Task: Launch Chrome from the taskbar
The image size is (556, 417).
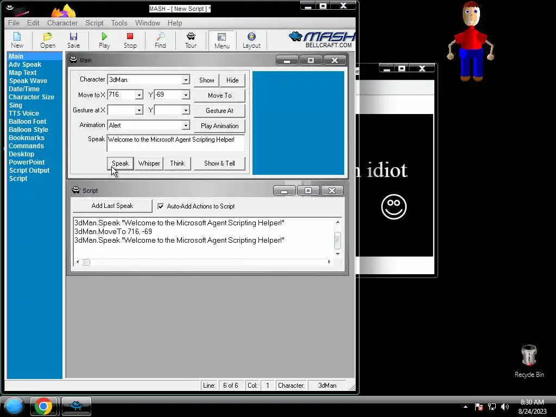Action: pyautogui.click(x=43, y=406)
